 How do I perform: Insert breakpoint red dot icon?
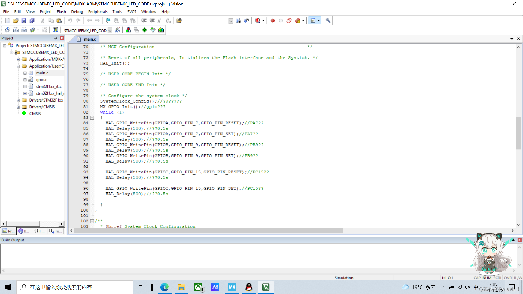click(273, 20)
